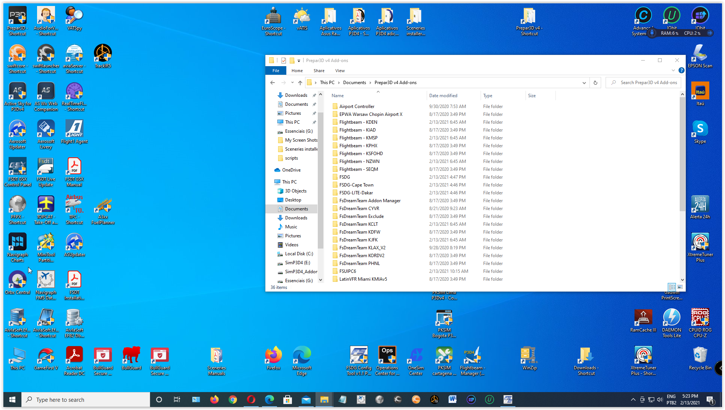Navigate to Documents in breadcrumb path

tap(354, 83)
